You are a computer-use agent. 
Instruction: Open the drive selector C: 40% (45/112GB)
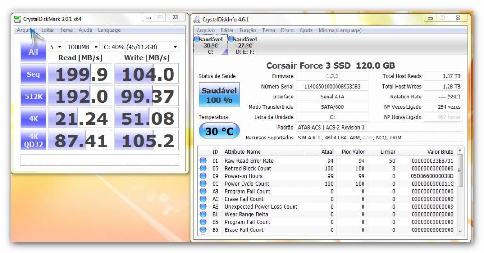140,47
